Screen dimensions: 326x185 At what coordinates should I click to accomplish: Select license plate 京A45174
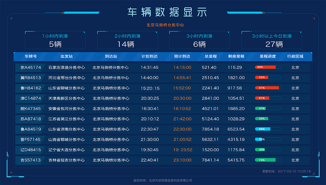point(31,67)
